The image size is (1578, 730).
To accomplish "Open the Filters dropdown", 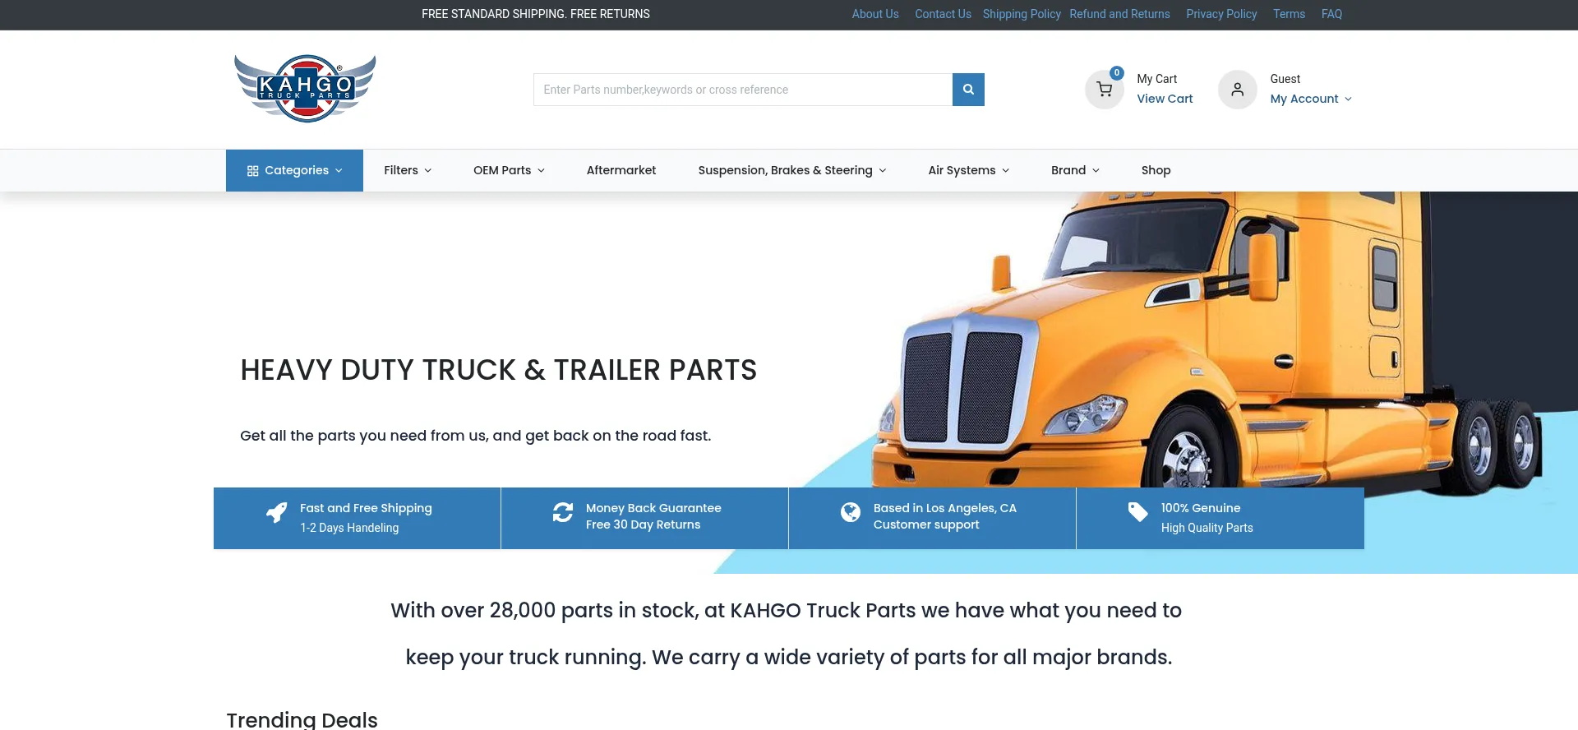I will 408,170.
